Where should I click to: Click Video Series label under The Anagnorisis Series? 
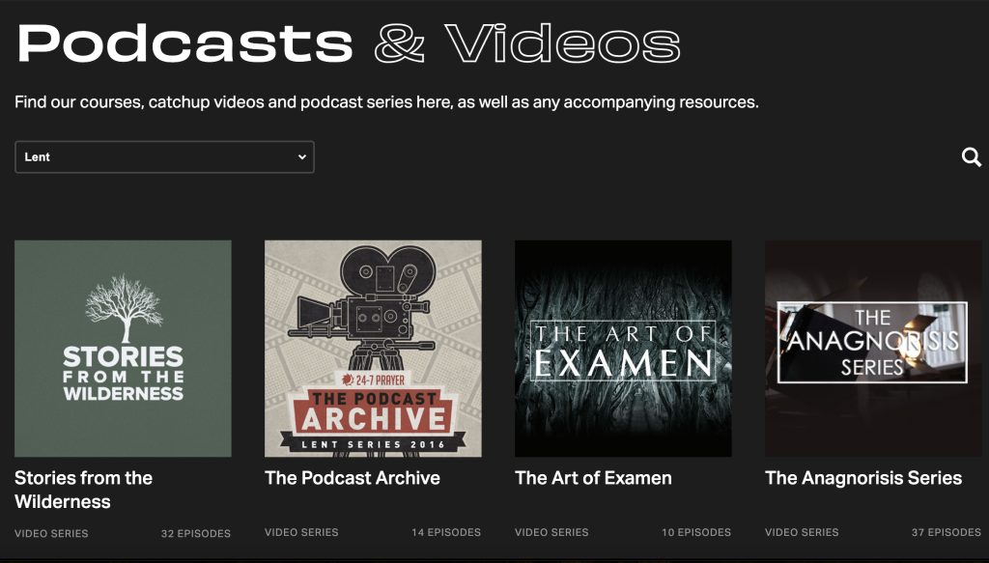tap(802, 533)
